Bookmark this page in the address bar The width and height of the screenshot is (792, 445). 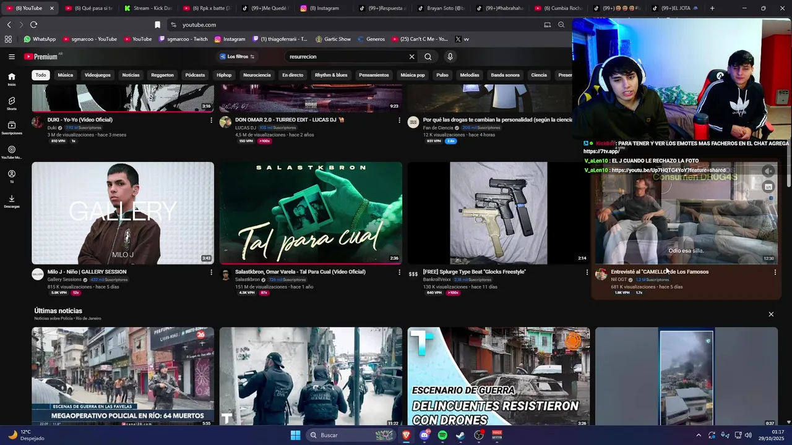pyautogui.click(x=157, y=25)
